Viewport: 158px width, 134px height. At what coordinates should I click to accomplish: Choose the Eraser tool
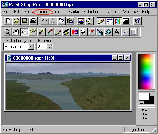click(92, 32)
